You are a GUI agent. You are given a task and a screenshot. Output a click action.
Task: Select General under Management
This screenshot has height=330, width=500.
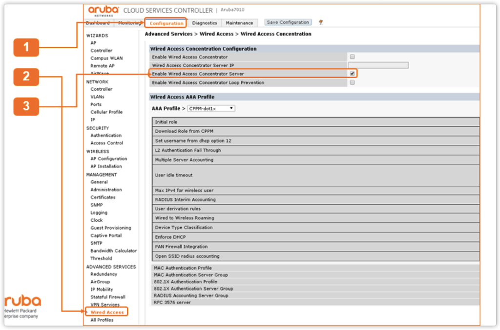(x=99, y=182)
